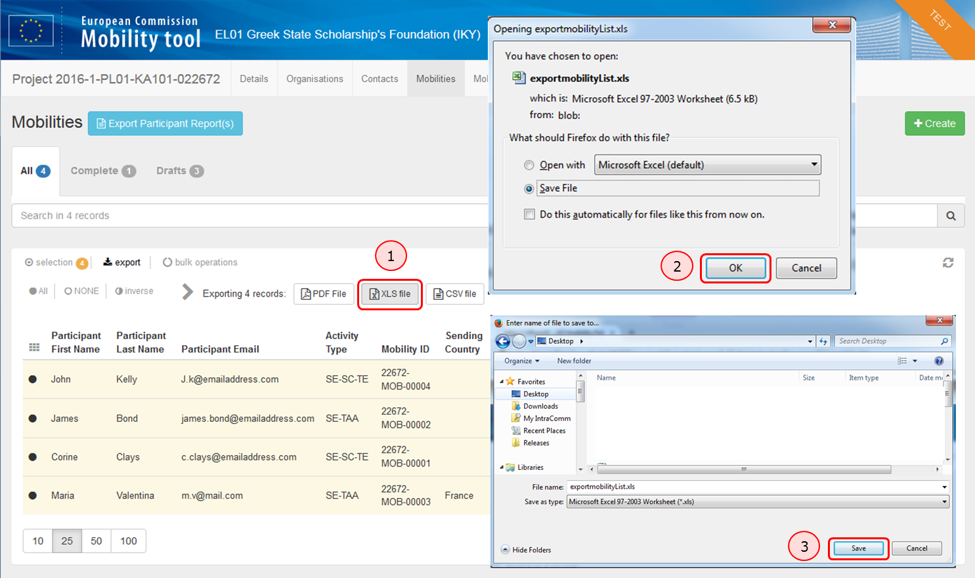Click the green Create button

pos(934,123)
